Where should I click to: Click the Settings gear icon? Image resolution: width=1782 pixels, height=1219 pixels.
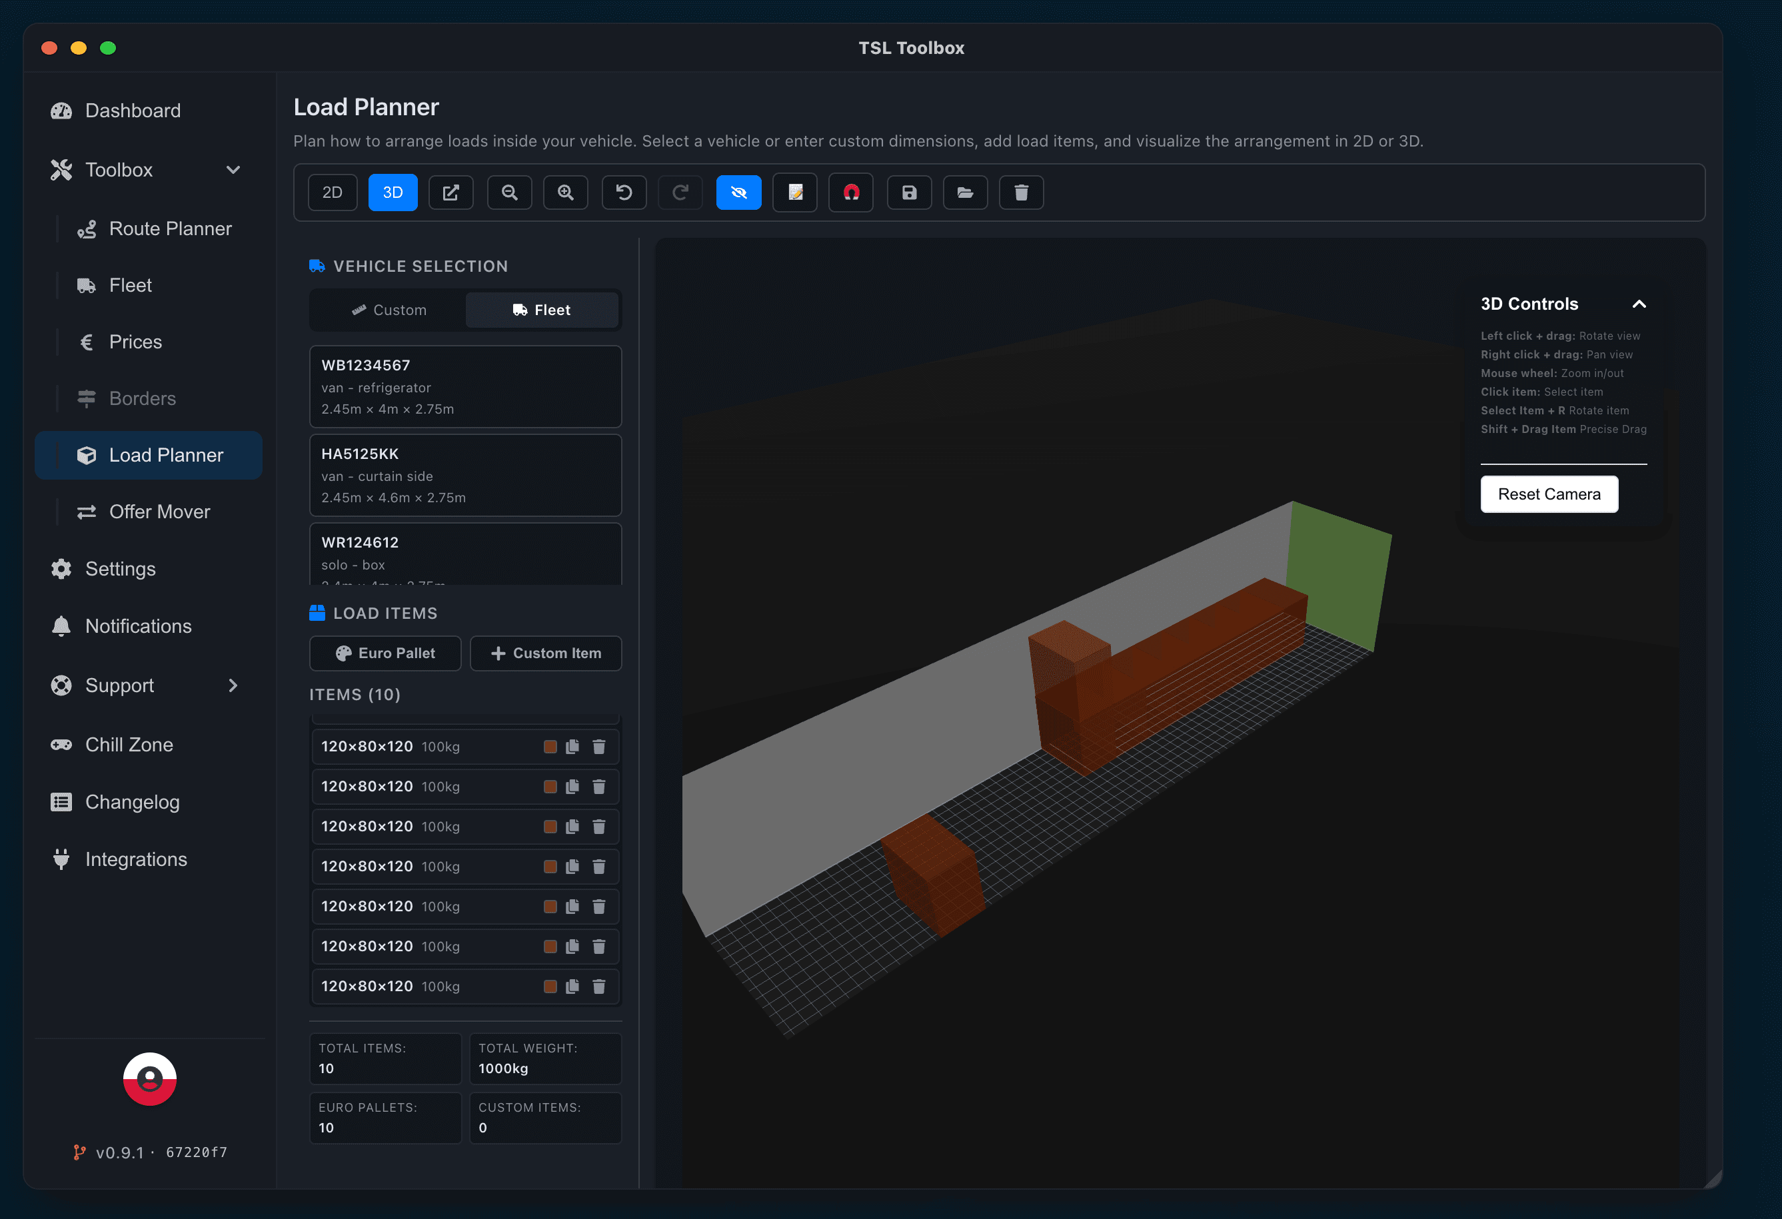point(61,569)
